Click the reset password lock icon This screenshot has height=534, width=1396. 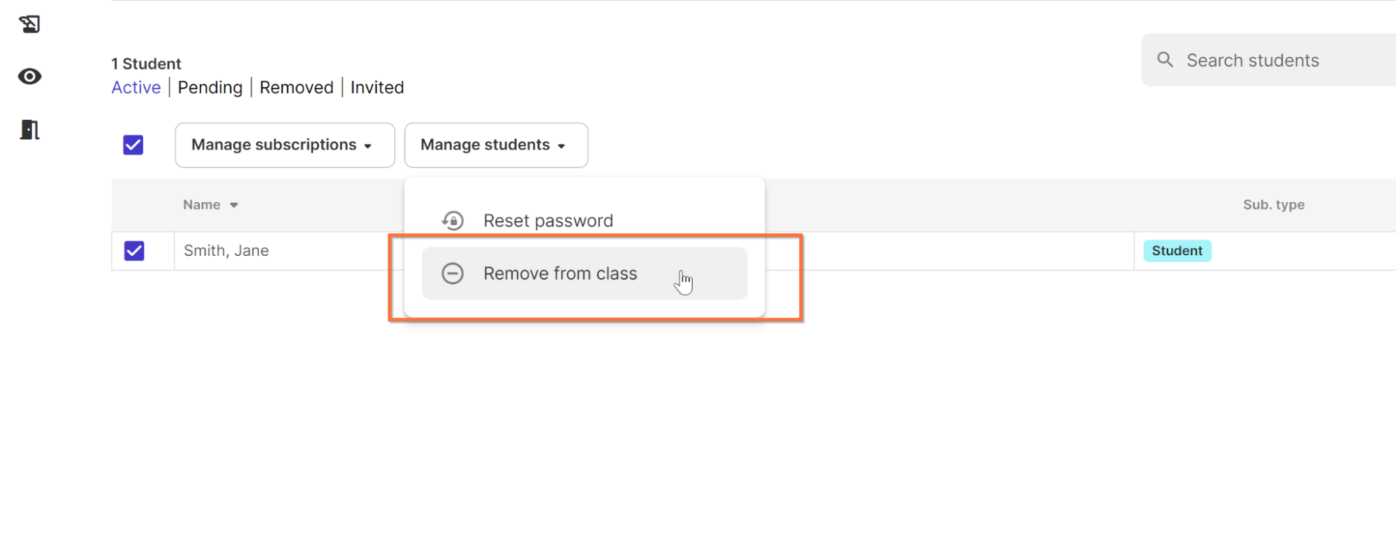[453, 221]
